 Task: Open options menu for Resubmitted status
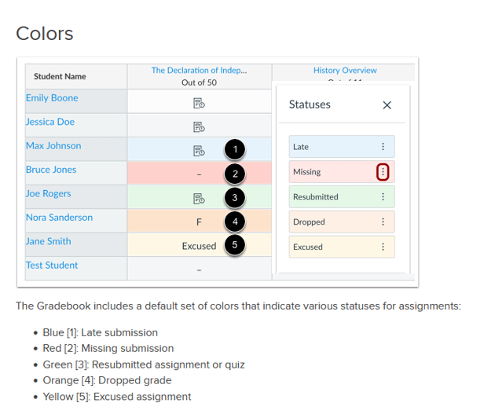pyautogui.click(x=383, y=197)
